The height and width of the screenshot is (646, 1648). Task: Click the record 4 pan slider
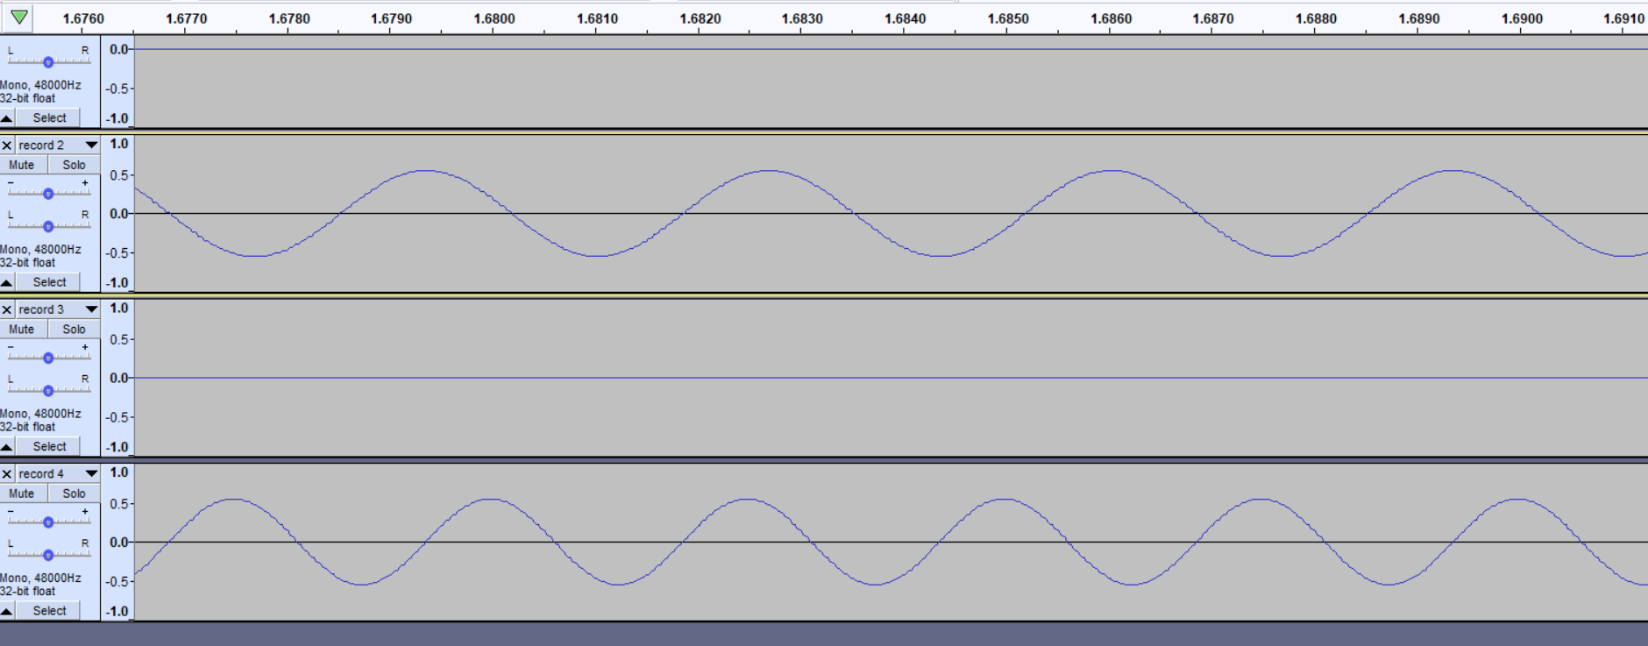(x=48, y=555)
